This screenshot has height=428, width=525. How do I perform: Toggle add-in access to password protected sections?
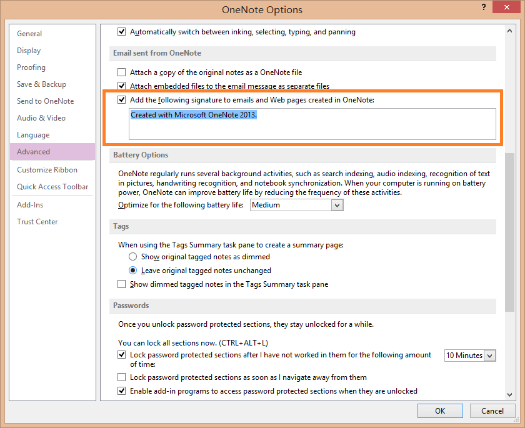[121, 391]
